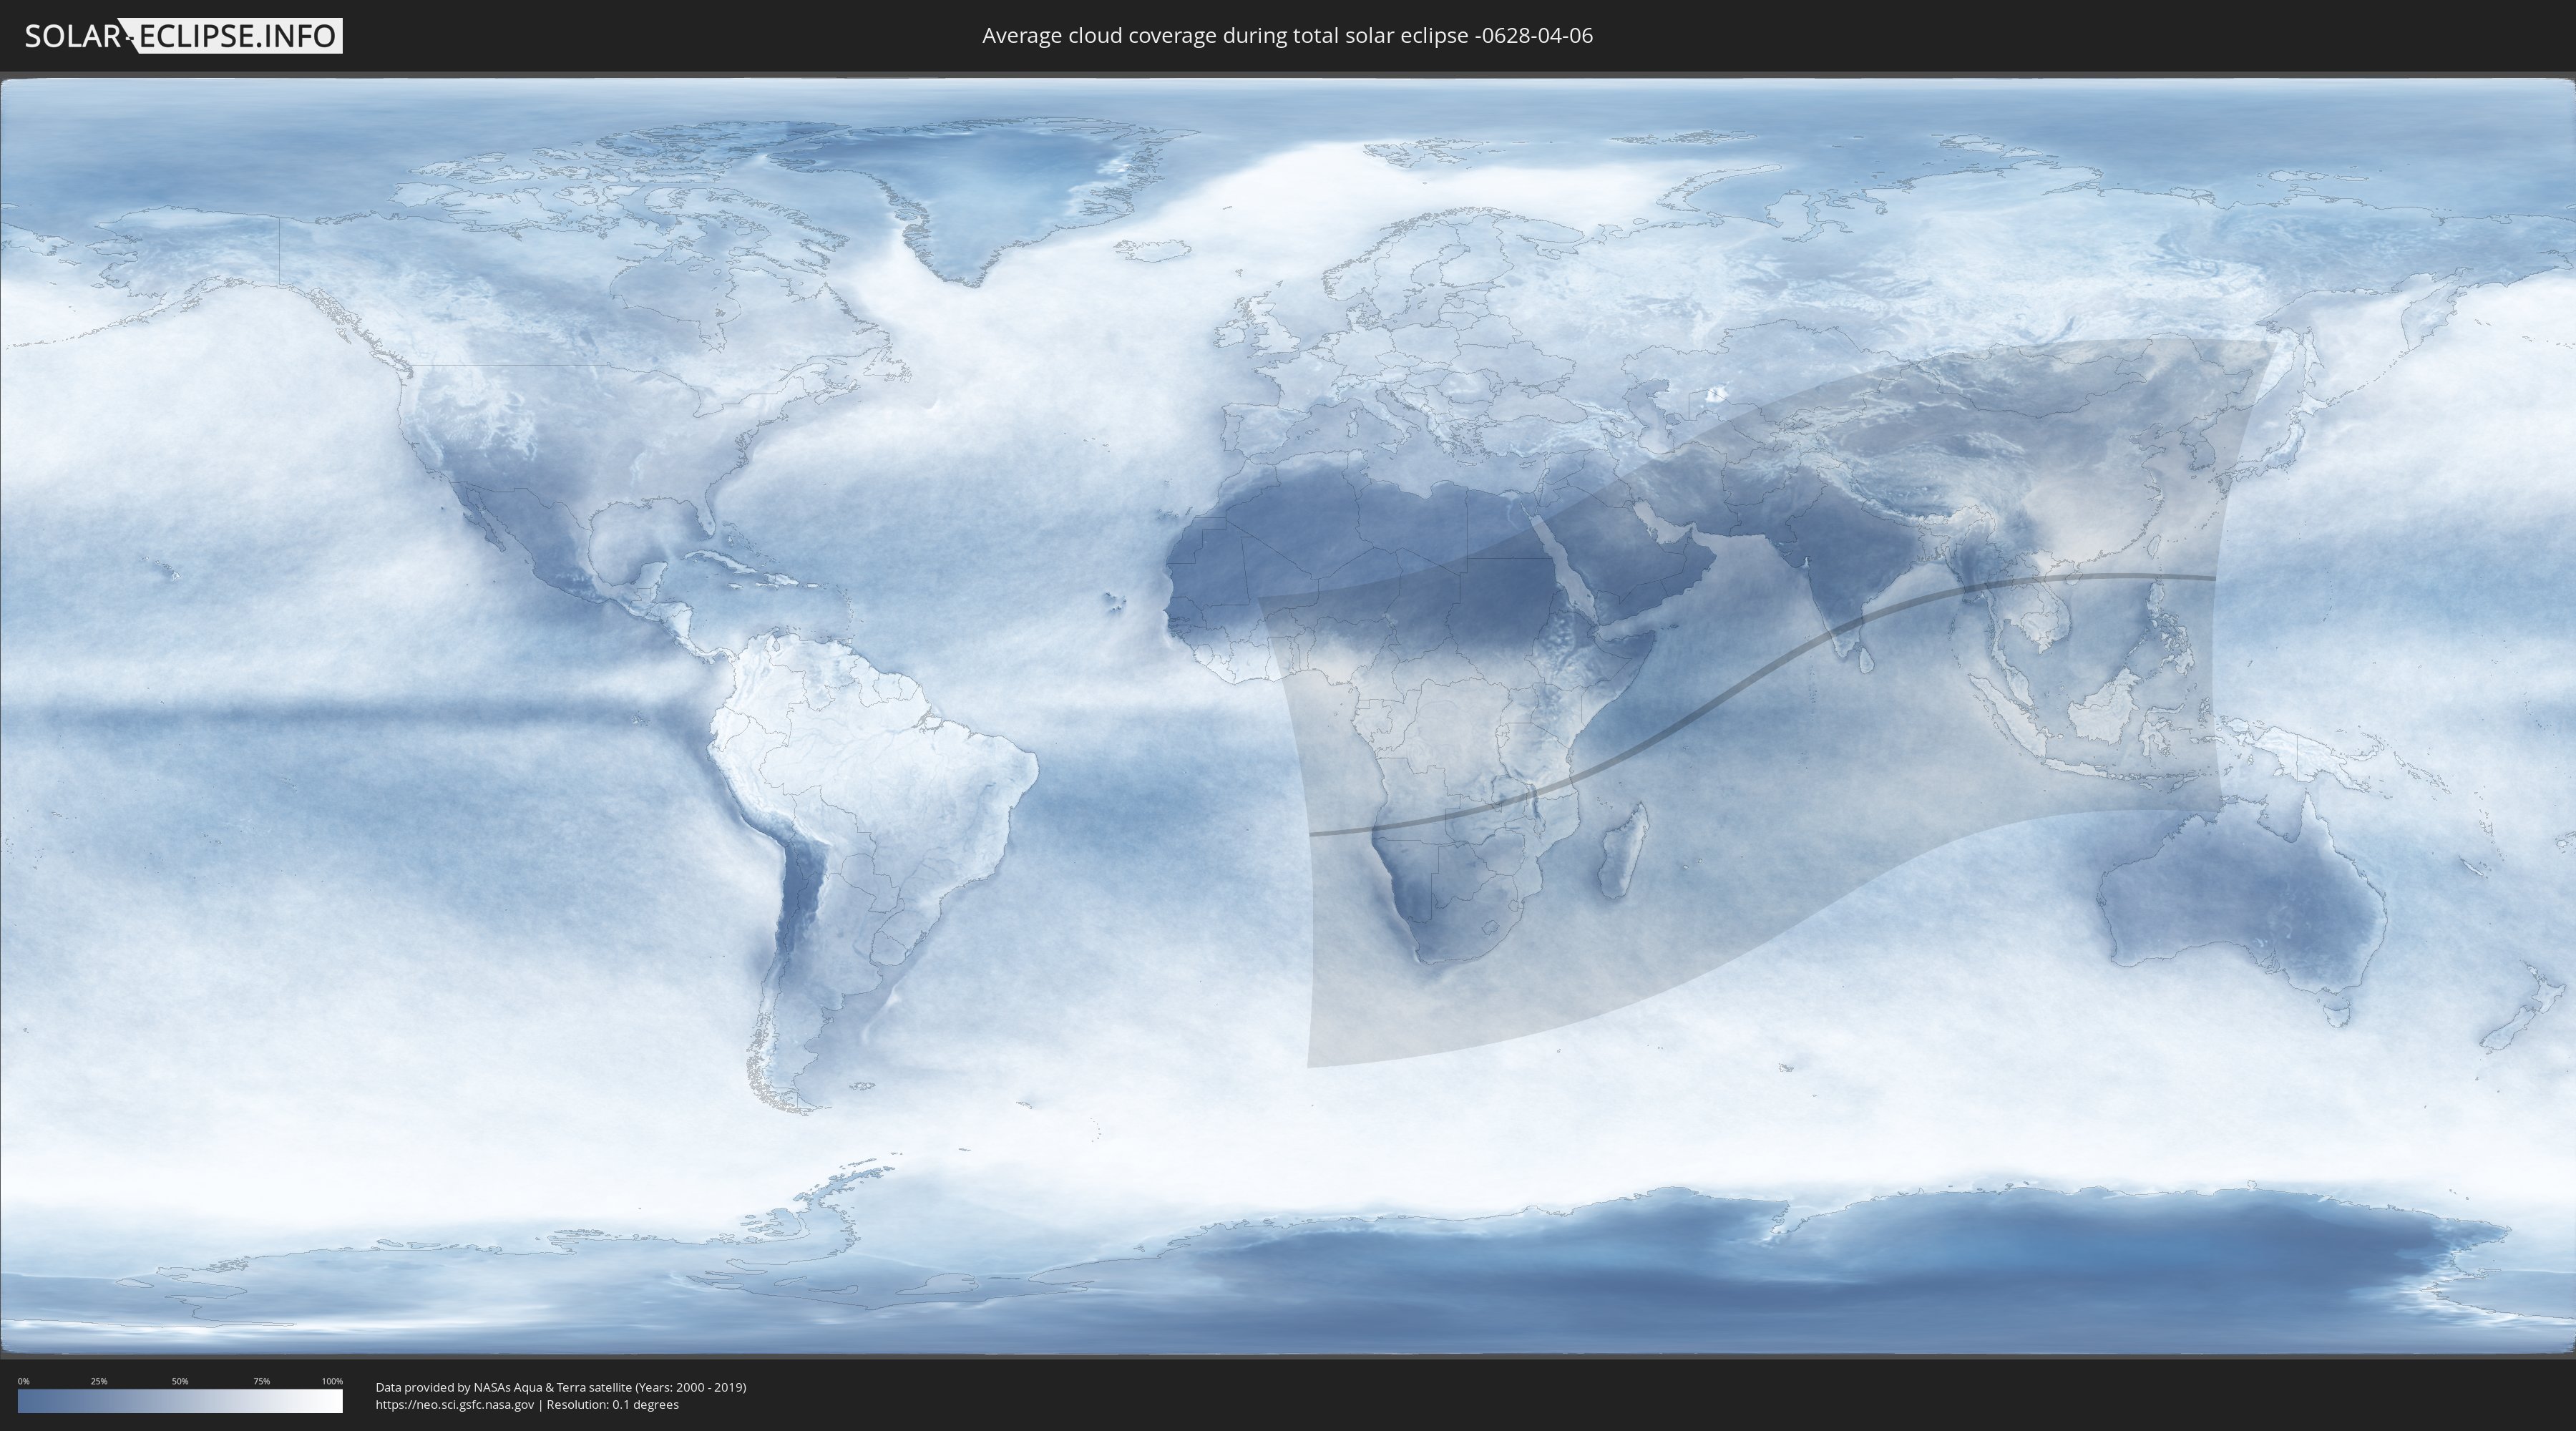This screenshot has width=2576, height=1431.
Task: Click the 100% legend label
Action: click(x=332, y=1381)
